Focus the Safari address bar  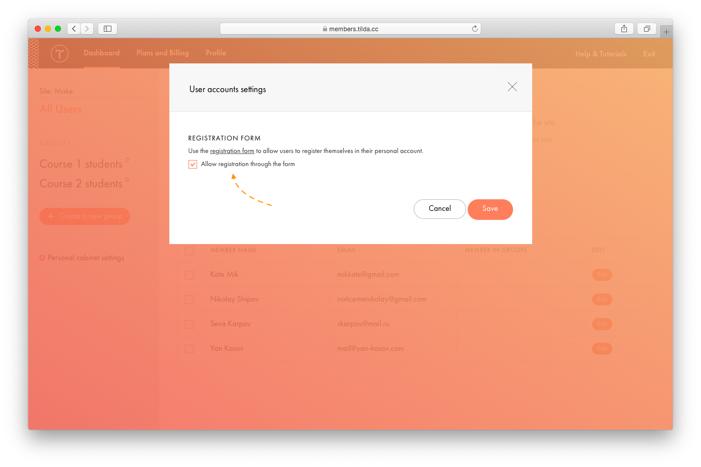pos(350,29)
